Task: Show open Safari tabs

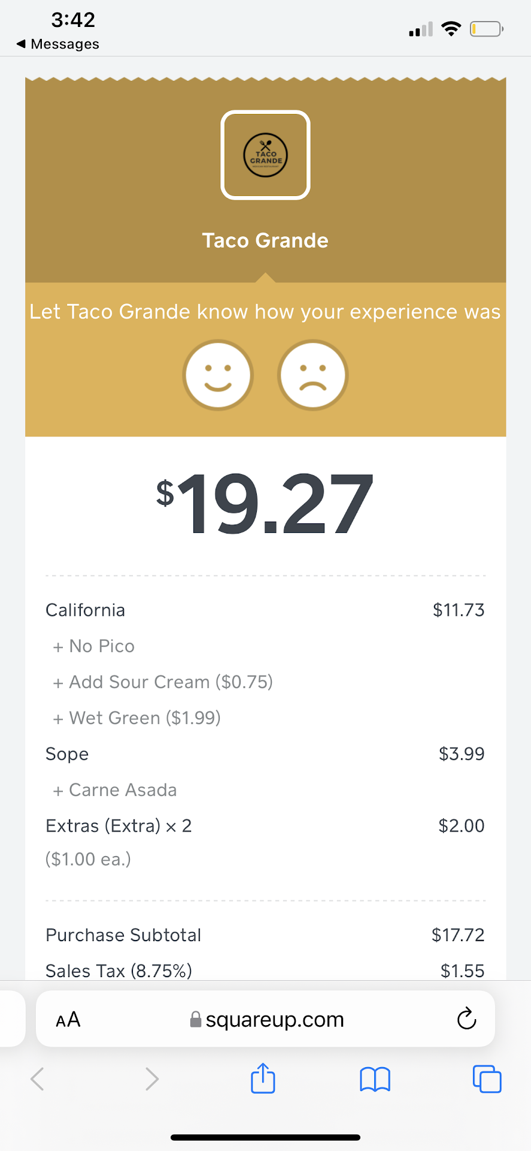Action: [x=487, y=1079]
